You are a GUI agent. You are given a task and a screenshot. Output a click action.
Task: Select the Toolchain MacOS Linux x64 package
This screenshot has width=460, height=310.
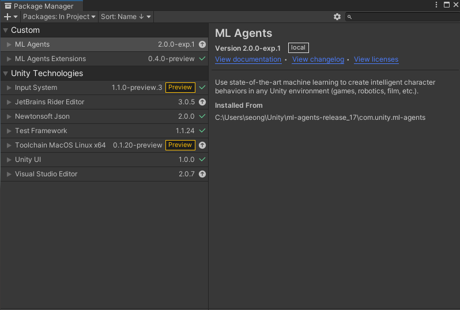pyautogui.click(x=104, y=145)
